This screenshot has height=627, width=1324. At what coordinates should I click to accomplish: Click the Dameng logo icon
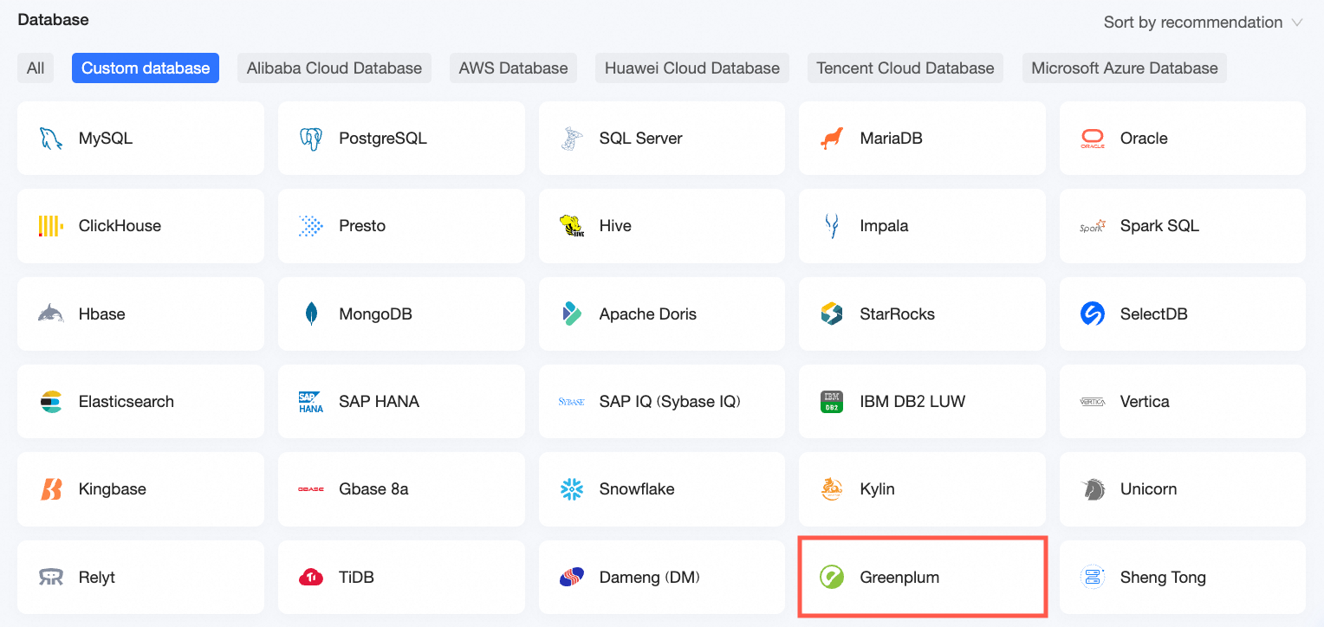[x=572, y=578]
